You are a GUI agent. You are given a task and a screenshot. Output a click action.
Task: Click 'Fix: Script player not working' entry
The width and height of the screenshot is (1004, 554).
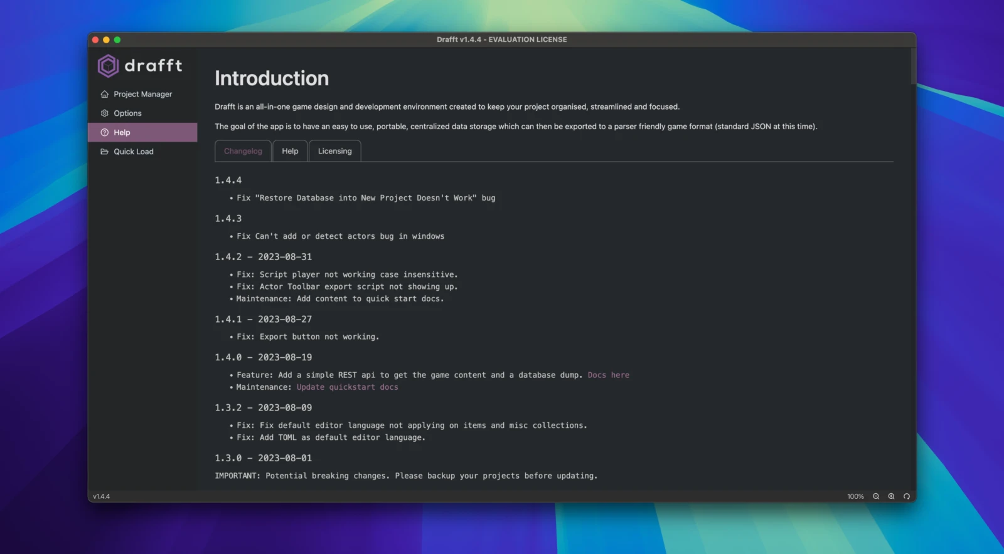[347, 274]
